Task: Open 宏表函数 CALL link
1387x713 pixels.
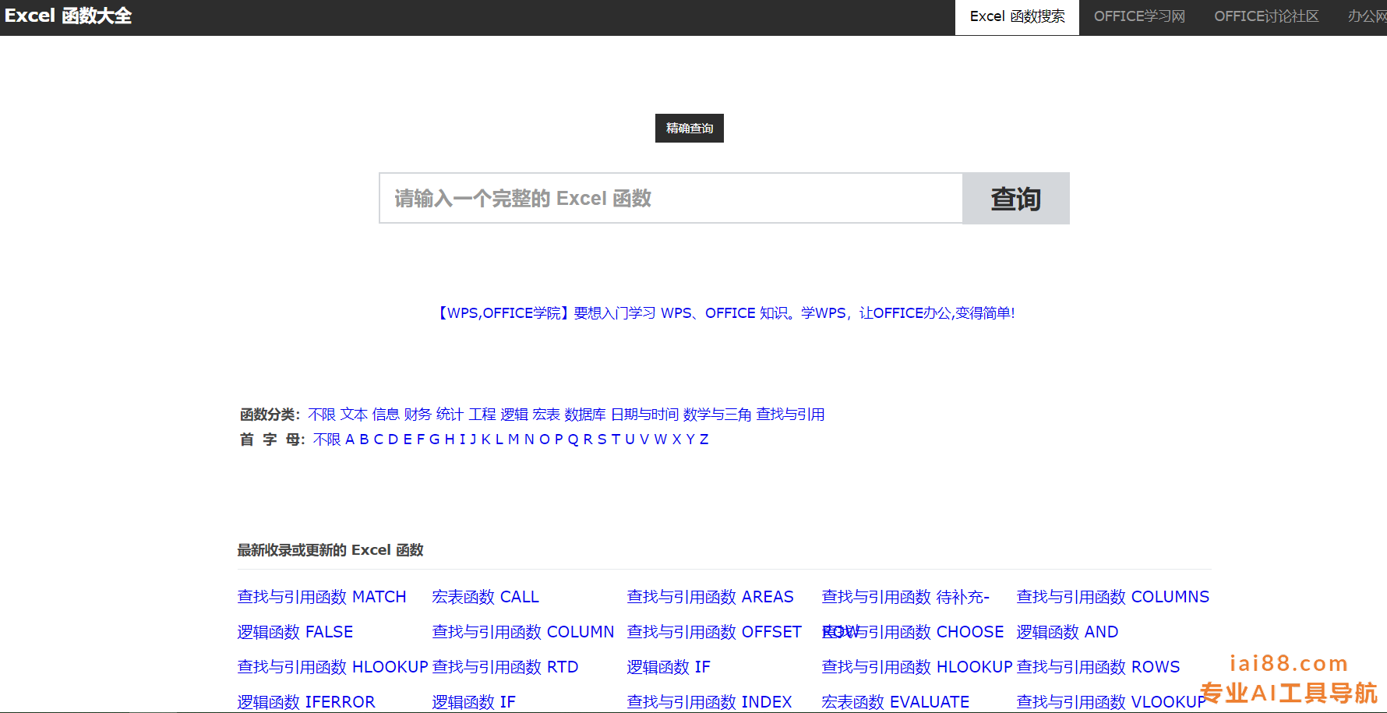Action: [x=485, y=597]
